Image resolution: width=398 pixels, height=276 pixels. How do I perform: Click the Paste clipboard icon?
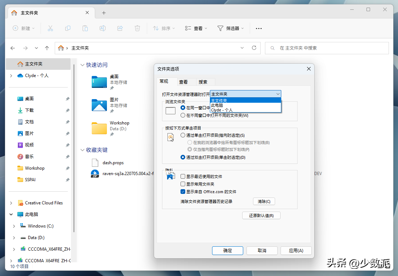pyautogui.click(x=85, y=28)
